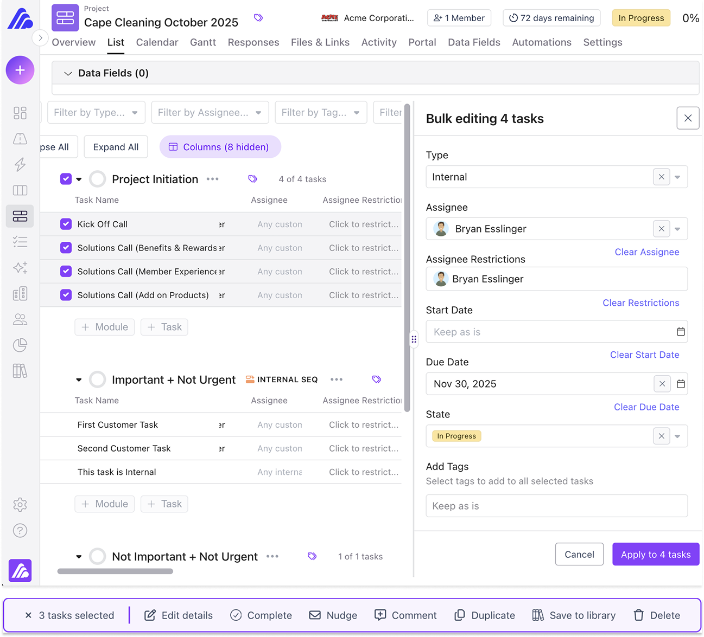Collapse the Data Fields section
The image size is (704, 637).
[67, 73]
